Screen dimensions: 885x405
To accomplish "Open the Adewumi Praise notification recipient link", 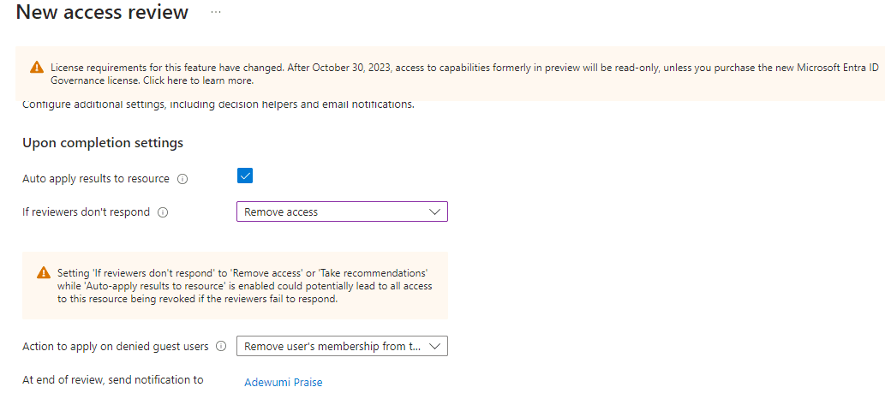I will point(283,382).
